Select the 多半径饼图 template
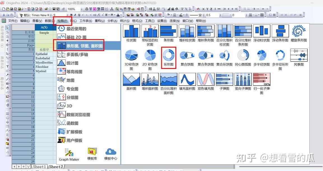Image resolution: width=323 pixels, height=171 pixels. 261,57
